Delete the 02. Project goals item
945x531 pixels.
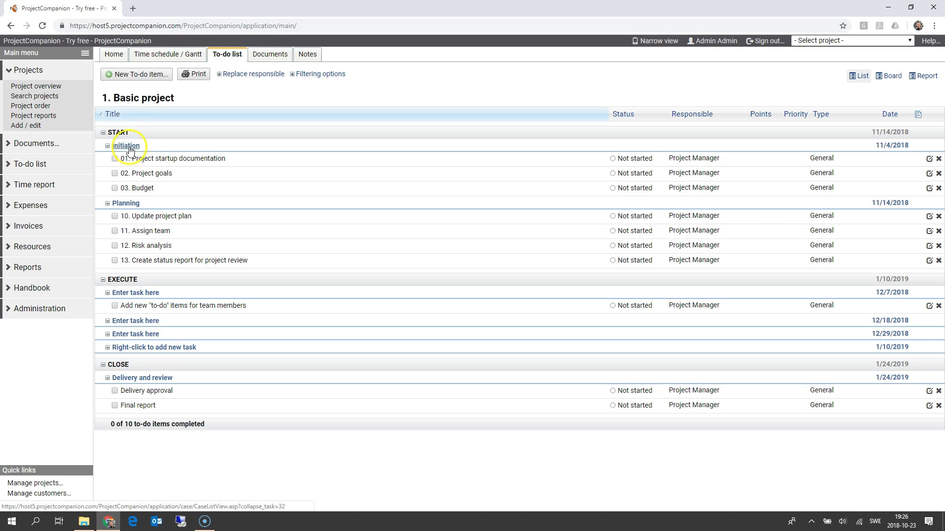coord(939,173)
